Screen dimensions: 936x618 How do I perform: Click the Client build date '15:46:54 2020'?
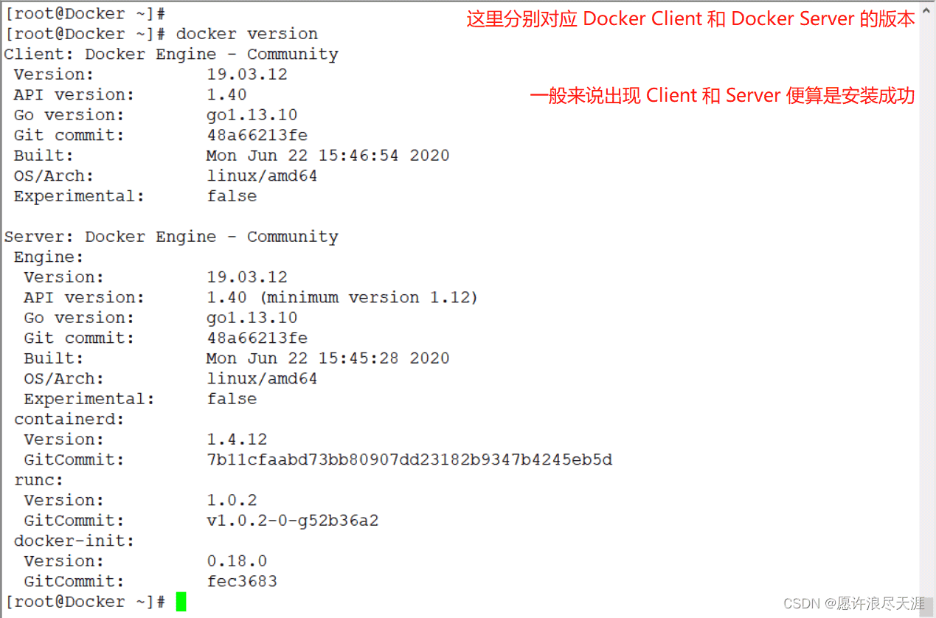coord(384,156)
